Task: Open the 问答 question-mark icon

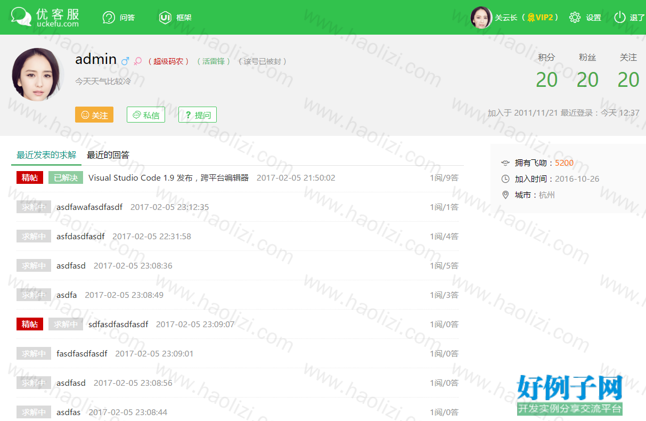Action: [109, 18]
